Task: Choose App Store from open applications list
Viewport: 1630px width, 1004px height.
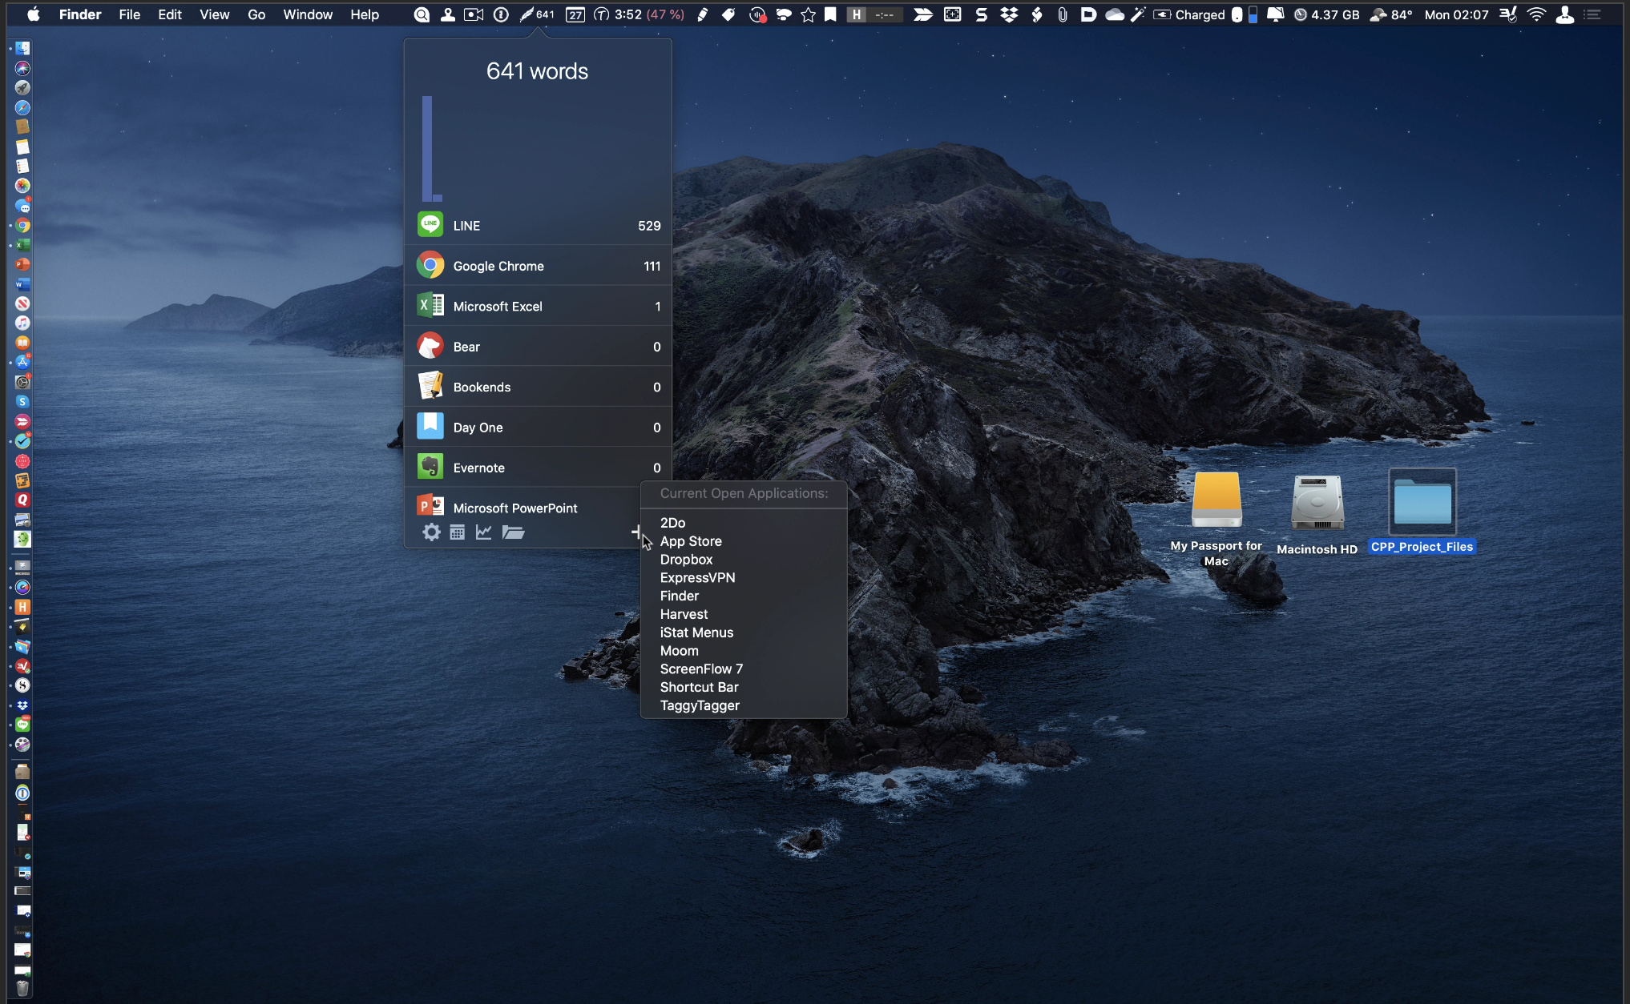Action: pos(744,541)
